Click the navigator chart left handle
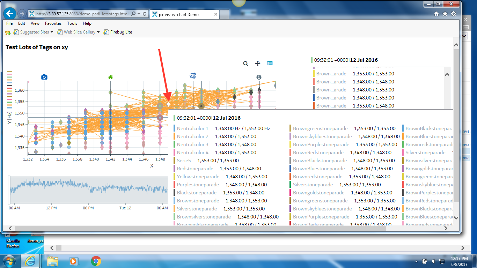This screenshot has height=268, width=477. (x=9, y=190)
